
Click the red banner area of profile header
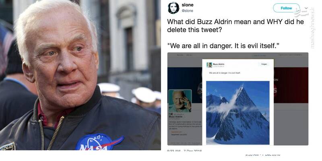click(291, 85)
